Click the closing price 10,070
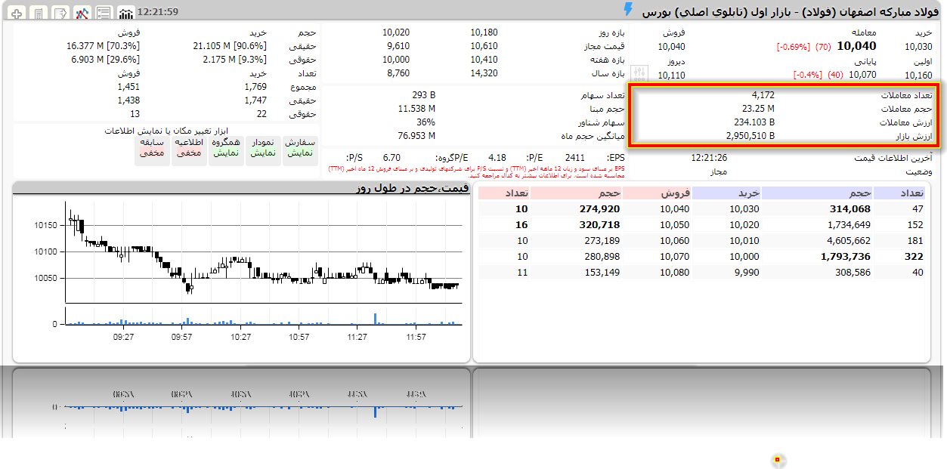 coord(862,75)
